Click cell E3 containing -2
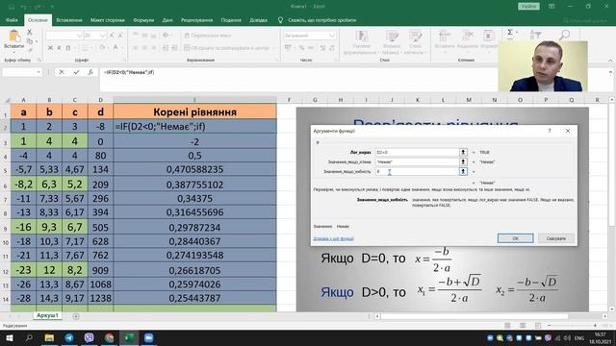This screenshot has width=616, height=346. (x=194, y=141)
